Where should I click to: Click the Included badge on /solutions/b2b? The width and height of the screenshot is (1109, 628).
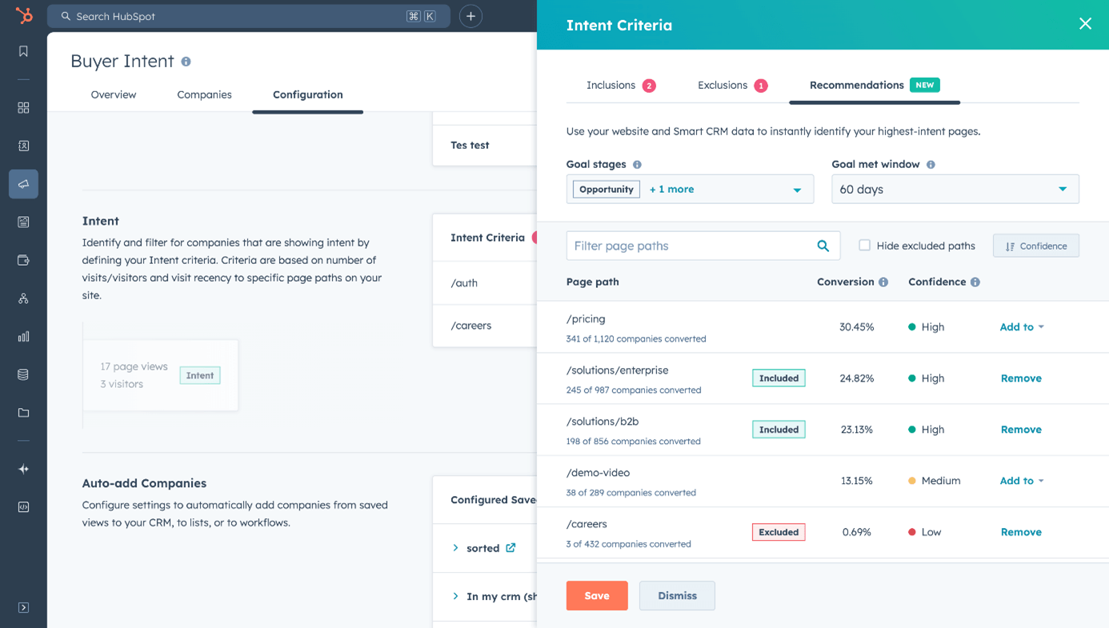779,430
